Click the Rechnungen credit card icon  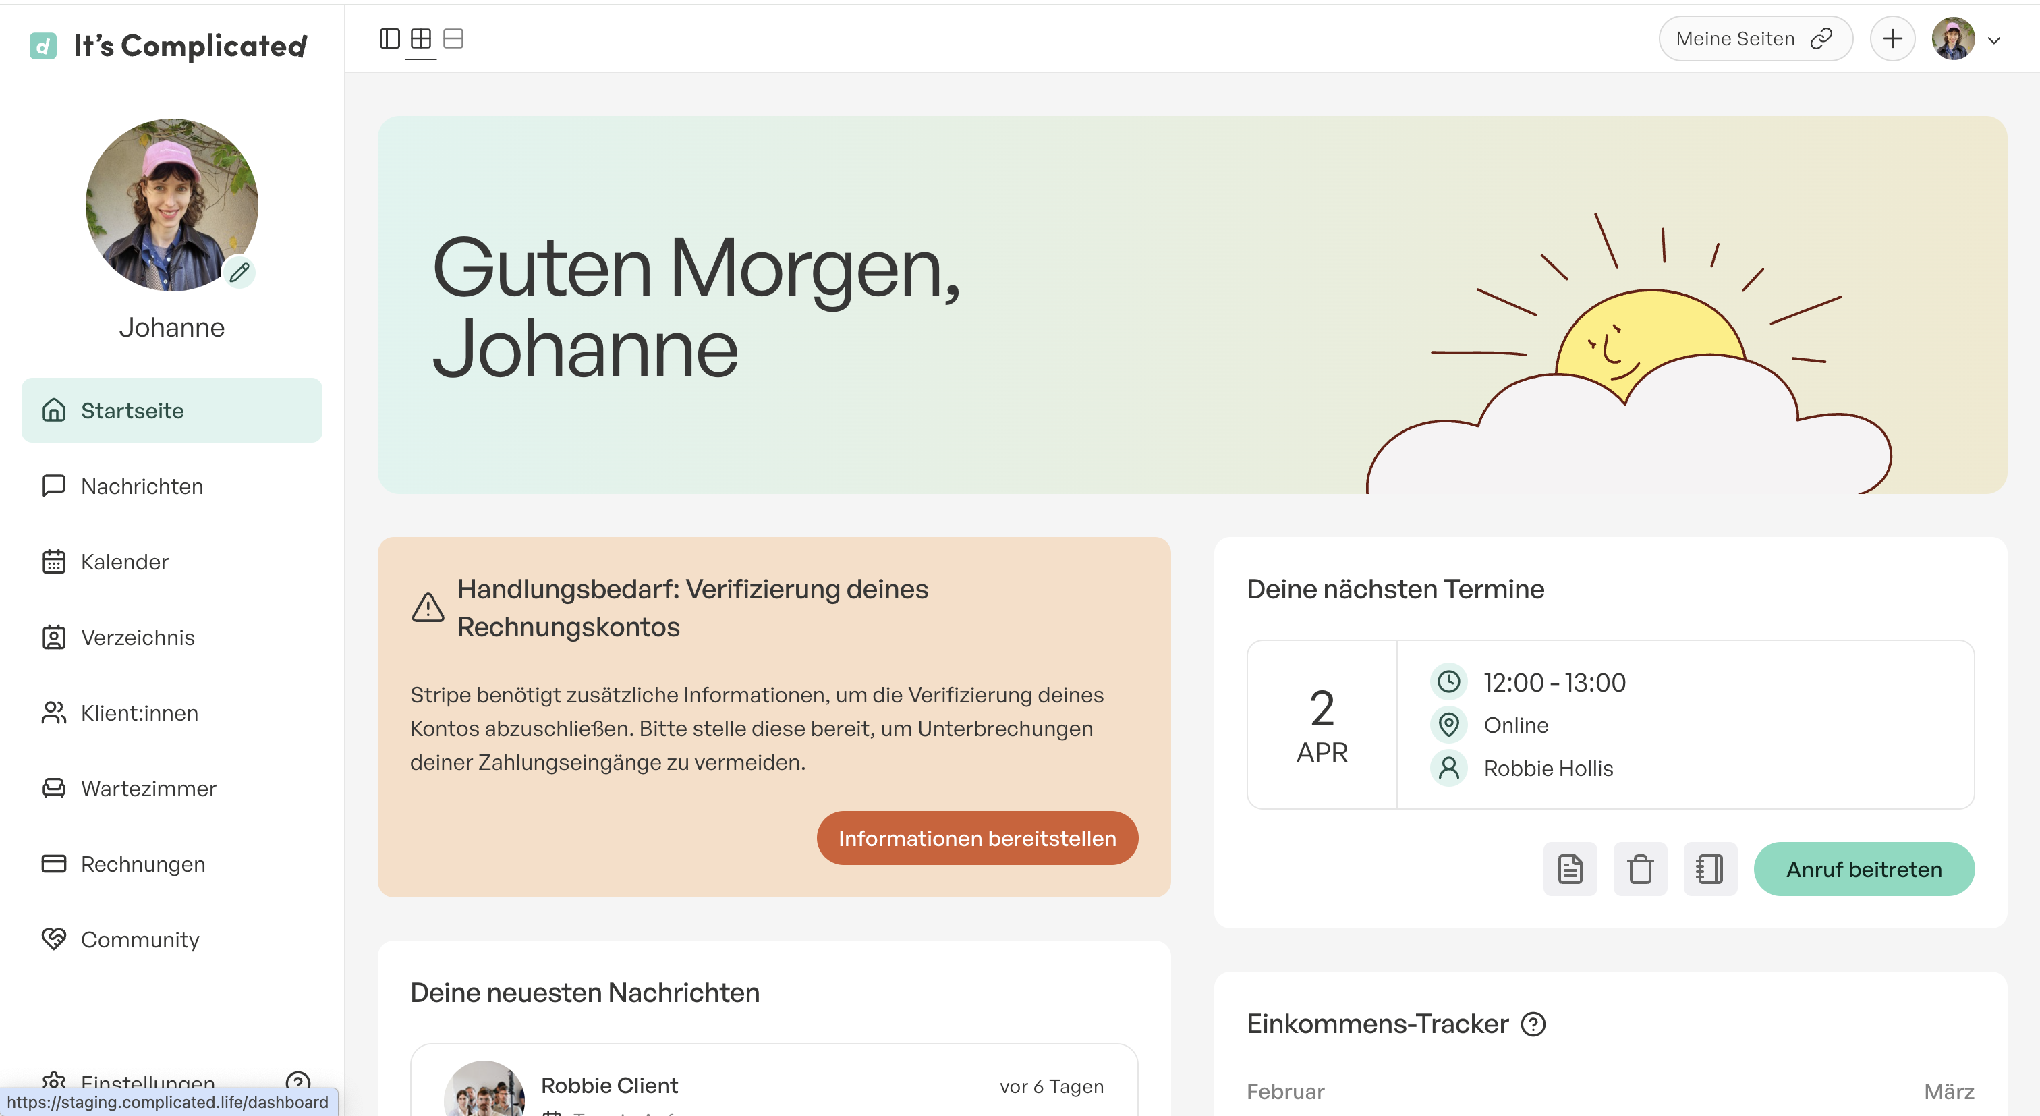click(53, 864)
